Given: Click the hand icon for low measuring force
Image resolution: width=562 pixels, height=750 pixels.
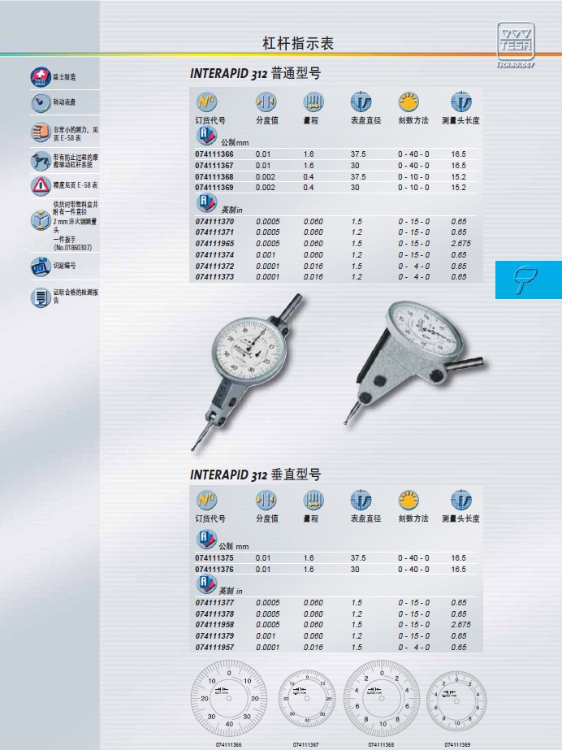Looking at the screenshot, I should tap(41, 132).
